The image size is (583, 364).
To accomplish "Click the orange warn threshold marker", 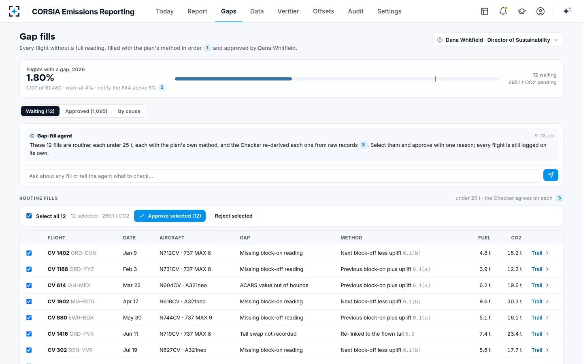I will (x=435, y=79).
